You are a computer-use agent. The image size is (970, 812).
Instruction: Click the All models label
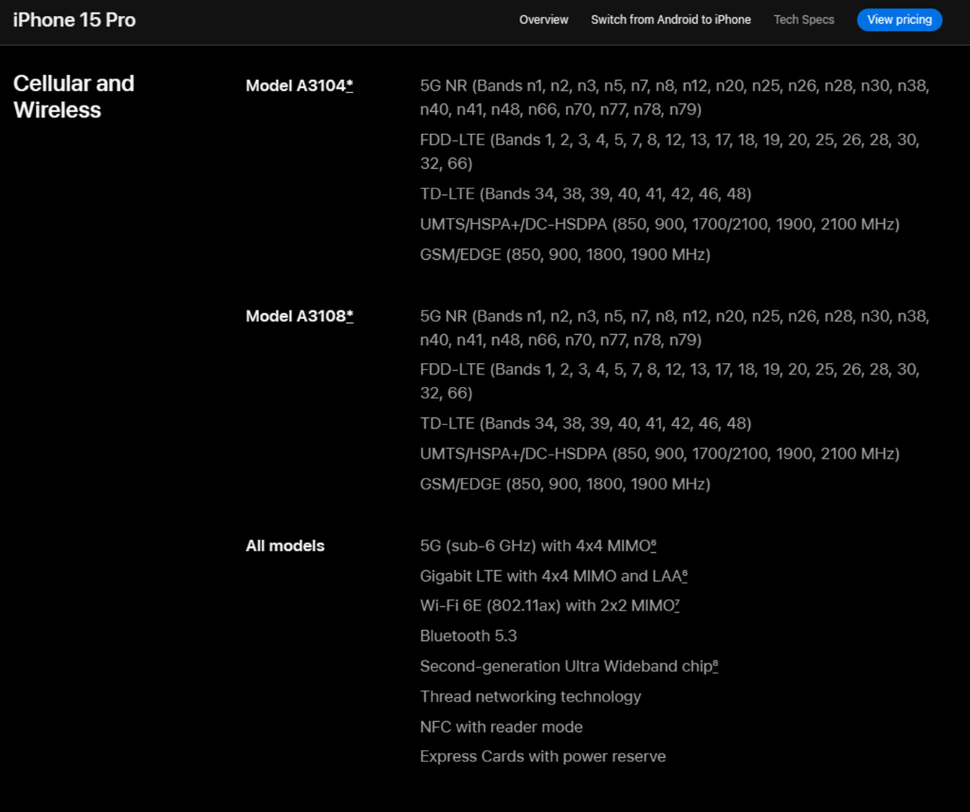tap(285, 546)
